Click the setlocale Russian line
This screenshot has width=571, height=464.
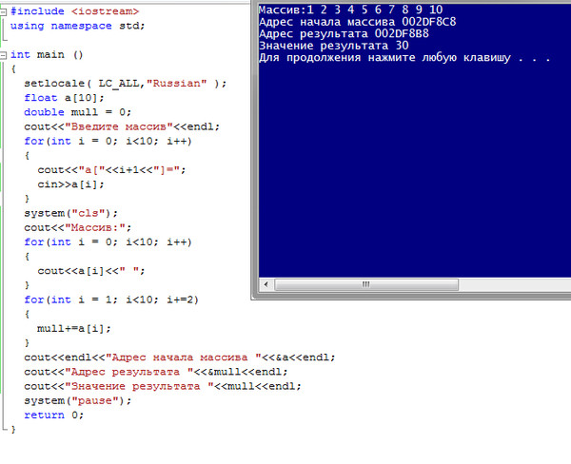pos(126,84)
